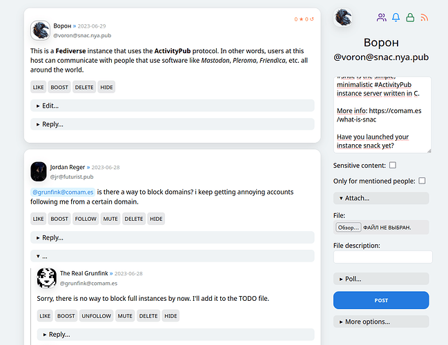Unfollow The Real Grunfink
The width and height of the screenshot is (448, 345).
click(96, 316)
